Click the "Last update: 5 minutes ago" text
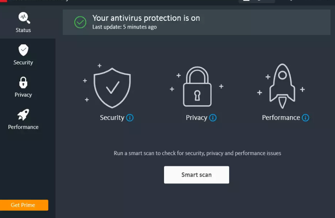 (x=124, y=27)
